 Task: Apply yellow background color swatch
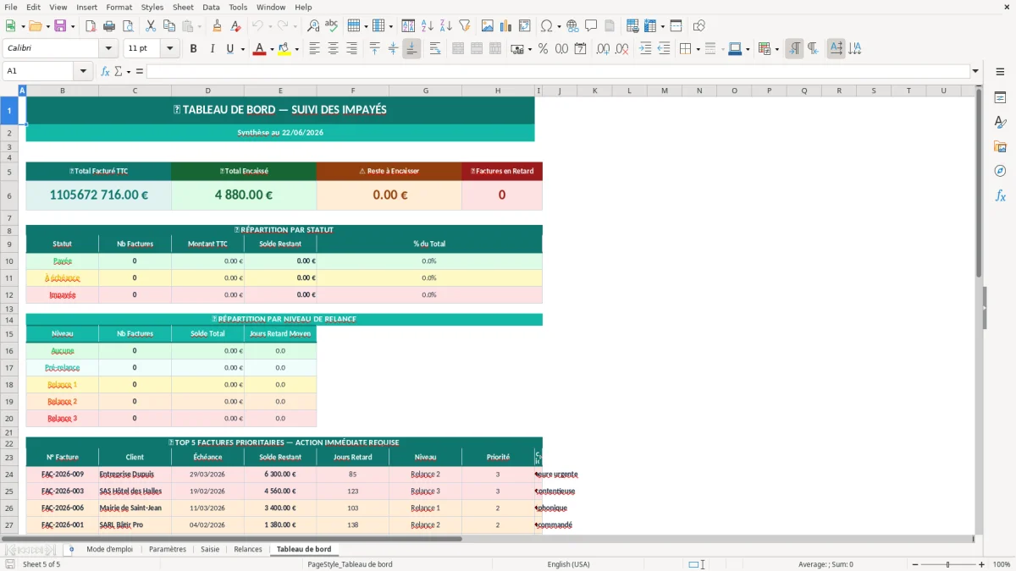pyautogui.click(x=284, y=49)
